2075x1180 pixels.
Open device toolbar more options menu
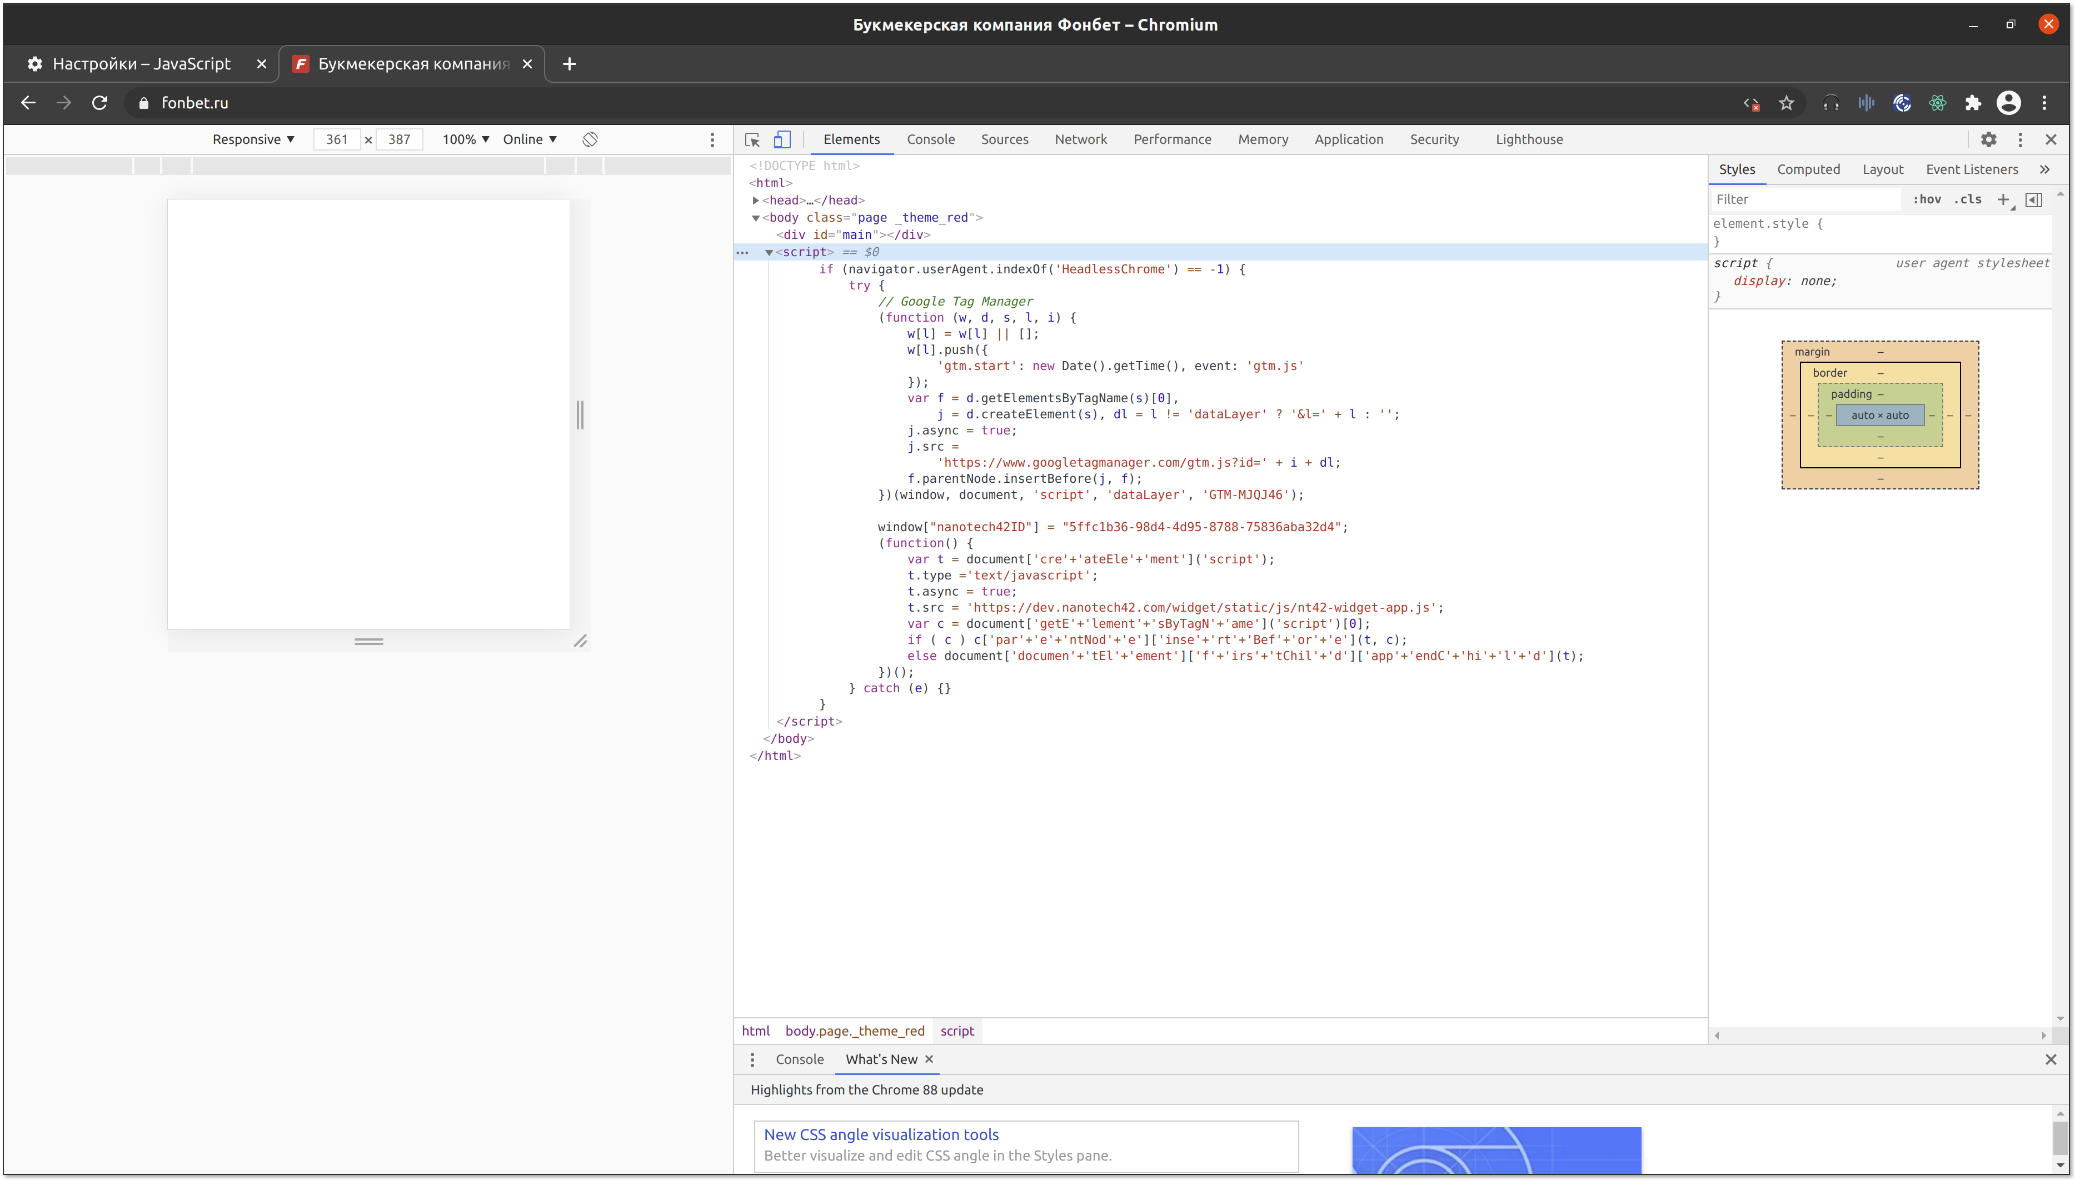pyautogui.click(x=712, y=139)
